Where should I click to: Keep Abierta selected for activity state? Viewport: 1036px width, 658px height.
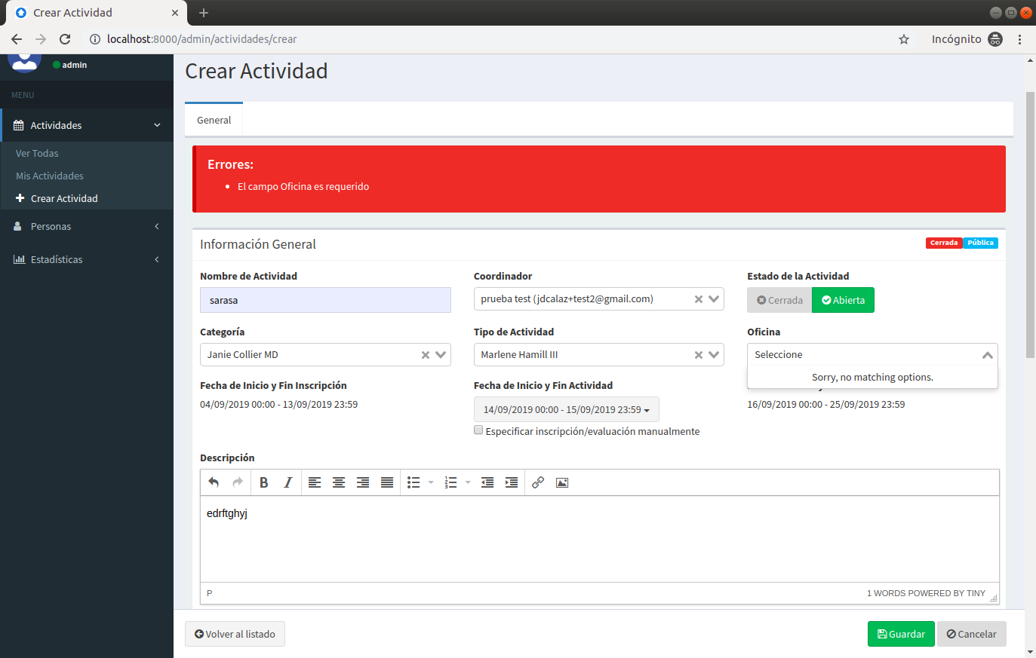pos(843,299)
